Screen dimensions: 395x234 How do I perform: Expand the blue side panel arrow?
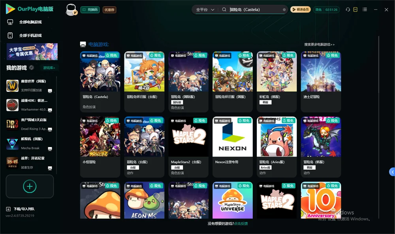tap(392, 172)
